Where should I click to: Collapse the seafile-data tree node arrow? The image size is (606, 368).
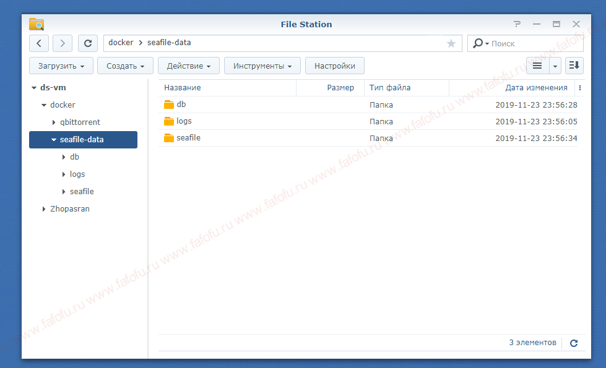pos(54,140)
